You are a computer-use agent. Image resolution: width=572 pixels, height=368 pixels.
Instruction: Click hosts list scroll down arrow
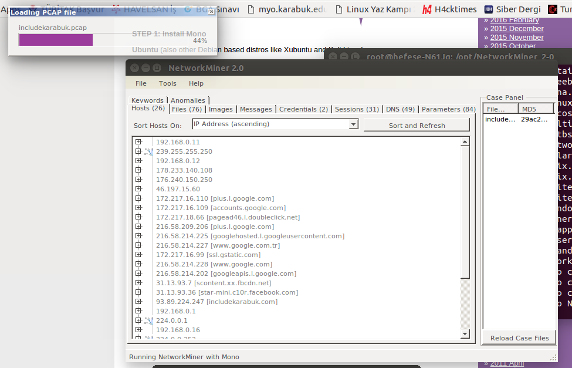coord(465,334)
